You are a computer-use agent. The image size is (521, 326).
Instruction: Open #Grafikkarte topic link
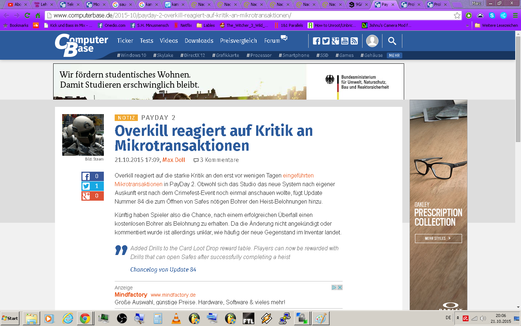point(225,55)
